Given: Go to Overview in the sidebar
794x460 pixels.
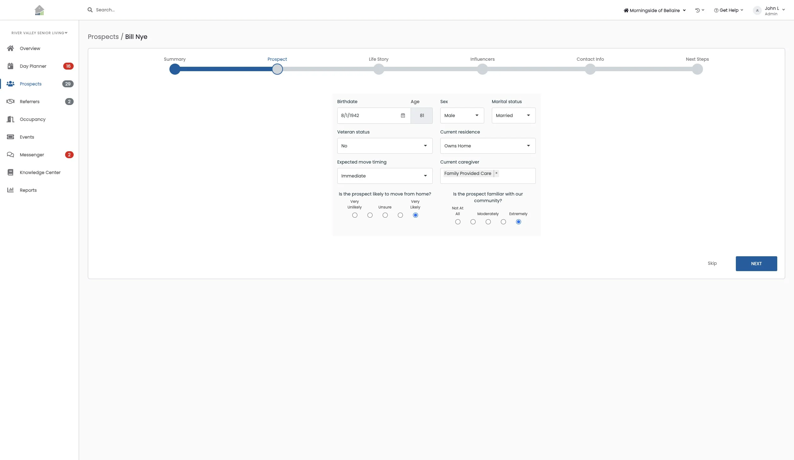Looking at the screenshot, I should pyautogui.click(x=30, y=48).
